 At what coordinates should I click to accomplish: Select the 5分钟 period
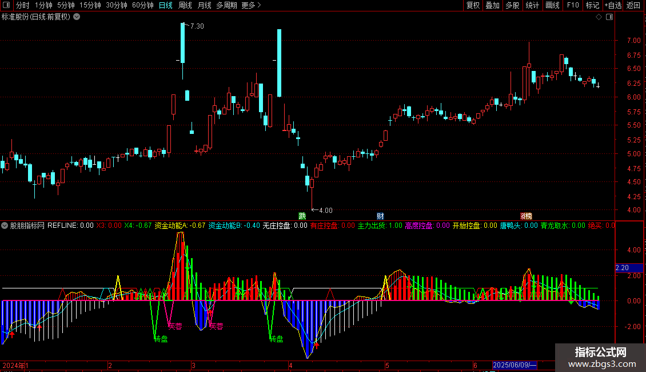pyautogui.click(x=66, y=5)
